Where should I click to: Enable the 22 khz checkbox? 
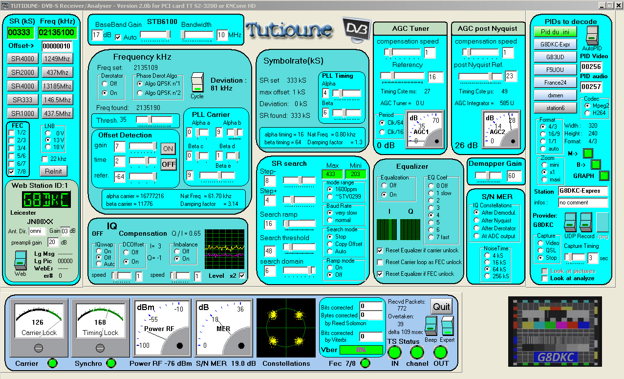tap(45, 159)
